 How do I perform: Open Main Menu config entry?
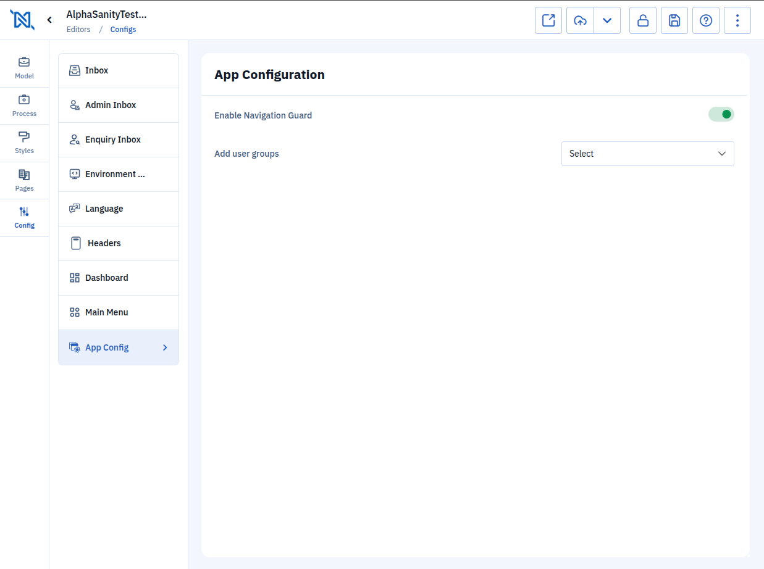click(119, 312)
